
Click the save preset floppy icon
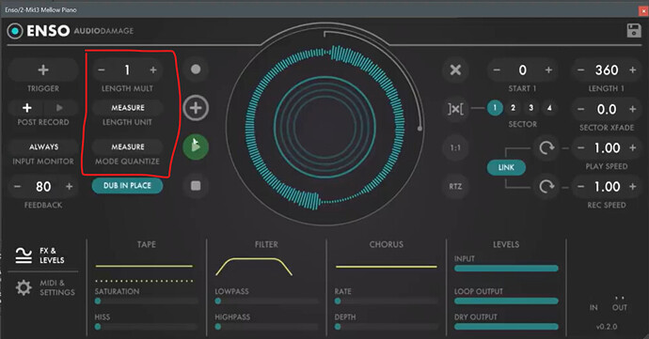tap(634, 31)
